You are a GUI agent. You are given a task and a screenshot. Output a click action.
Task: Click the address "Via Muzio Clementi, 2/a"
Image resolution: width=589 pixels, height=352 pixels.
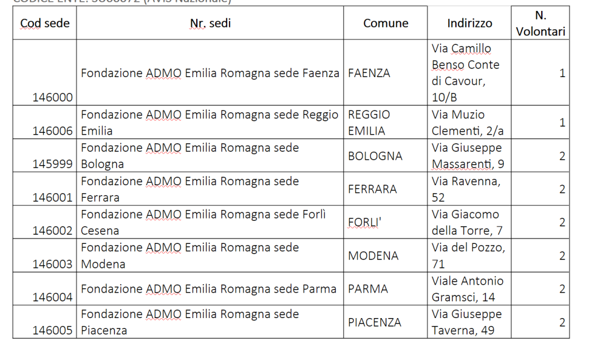[466, 123]
